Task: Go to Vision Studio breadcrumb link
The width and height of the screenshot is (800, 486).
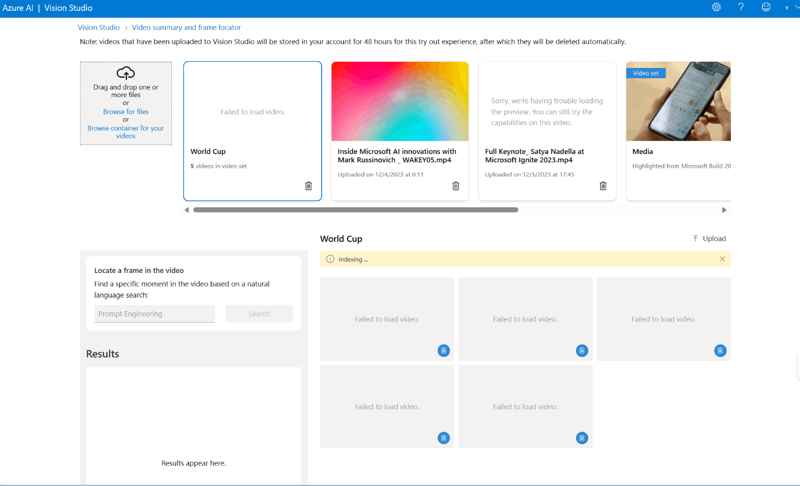Action: 99,27
